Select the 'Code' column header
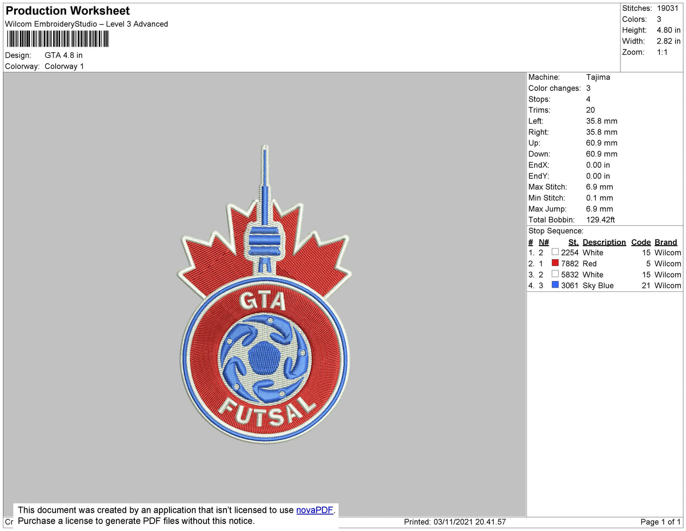The height and width of the screenshot is (531, 686). point(641,242)
